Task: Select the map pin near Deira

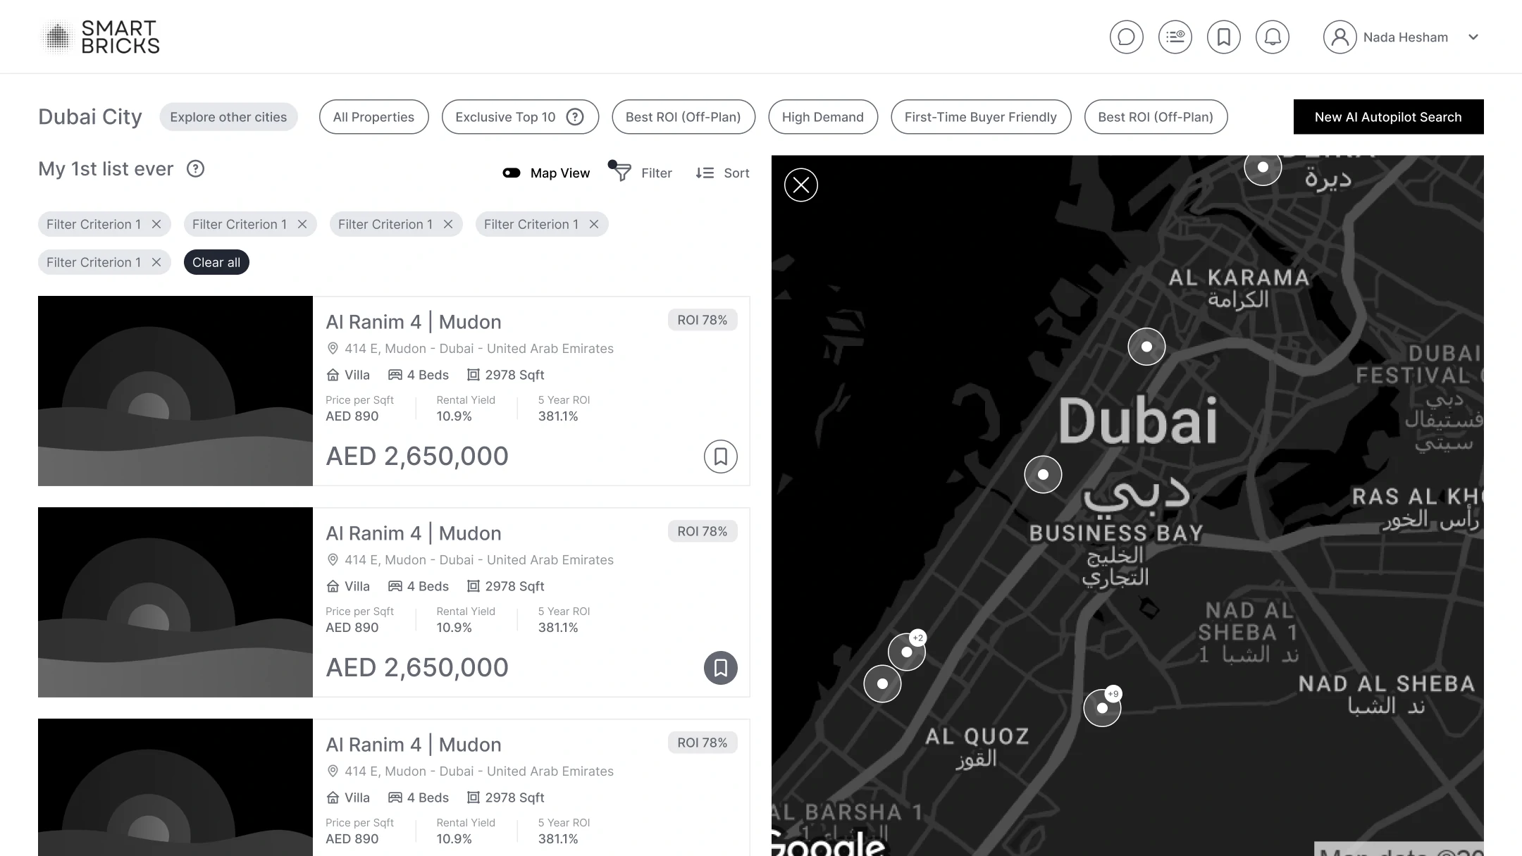Action: tap(1263, 167)
